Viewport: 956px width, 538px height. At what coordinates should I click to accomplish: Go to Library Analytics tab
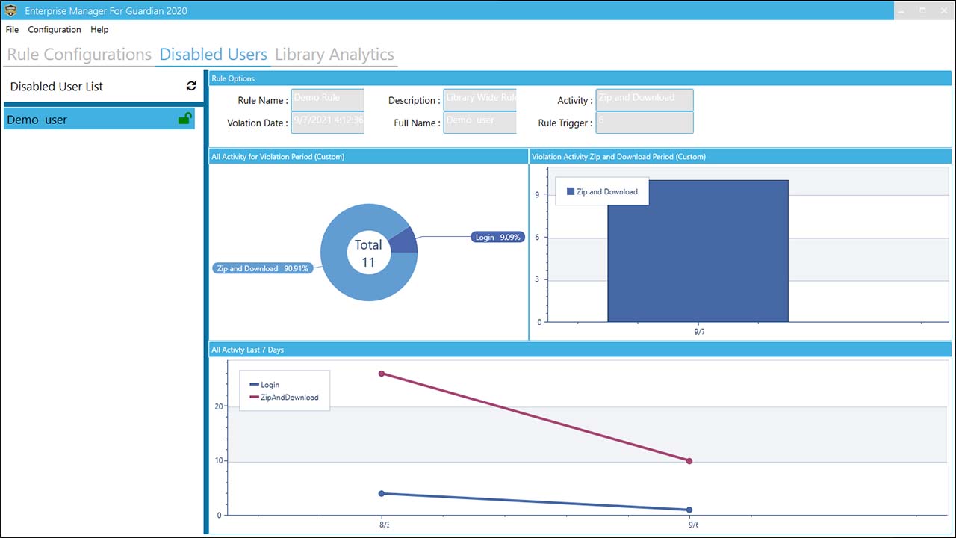(x=335, y=55)
